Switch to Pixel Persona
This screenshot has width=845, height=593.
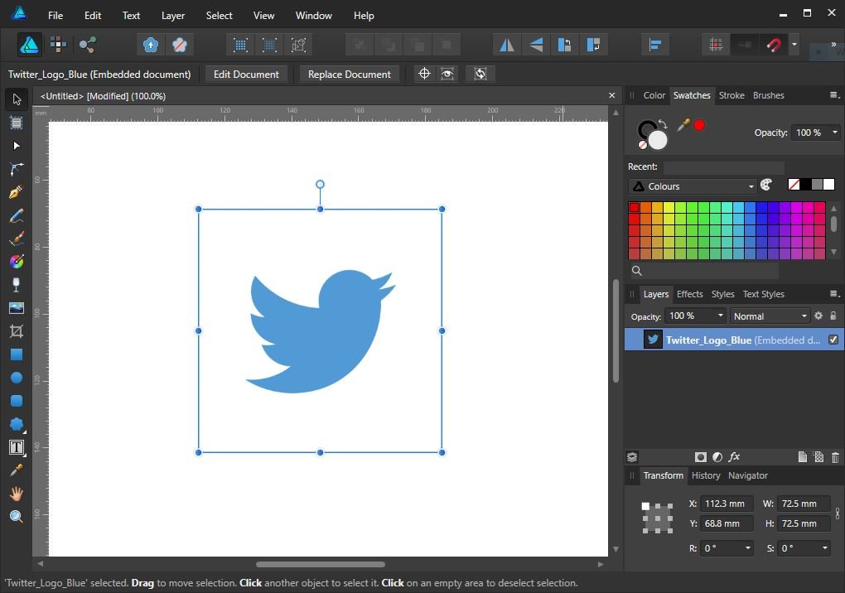coord(58,44)
